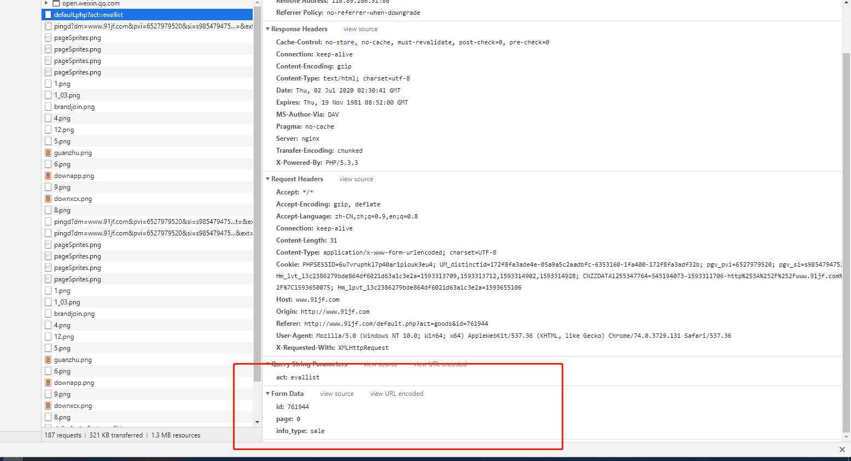851x461 pixels.
Task: Click the image icon of pageSprites.png directly below default.php's pingd row
Action: tap(48, 38)
